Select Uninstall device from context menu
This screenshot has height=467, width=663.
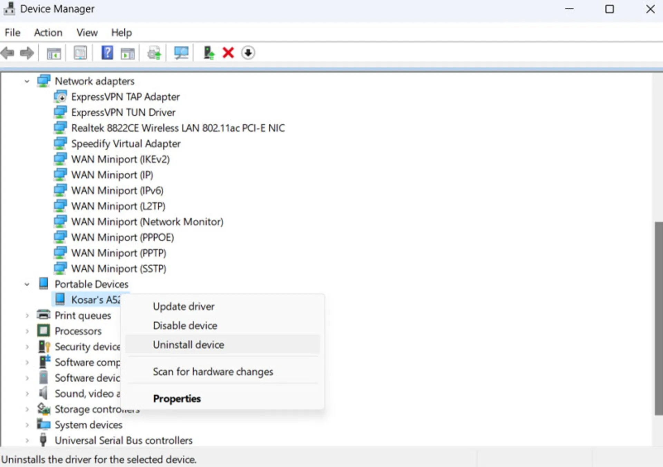pyautogui.click(x=189, y=345)
